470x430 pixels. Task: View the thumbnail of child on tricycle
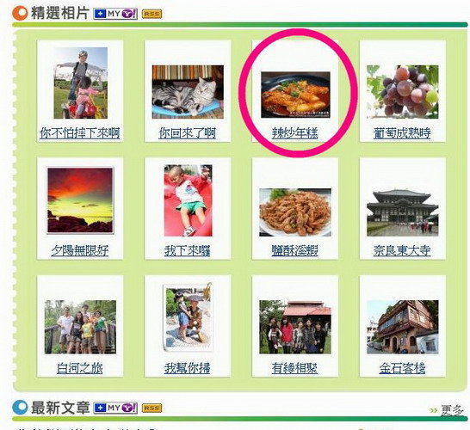coord(81,83)
